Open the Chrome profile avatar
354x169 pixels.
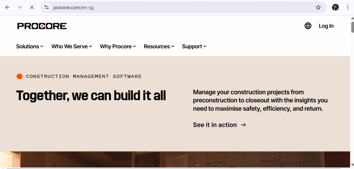point(335,8)
